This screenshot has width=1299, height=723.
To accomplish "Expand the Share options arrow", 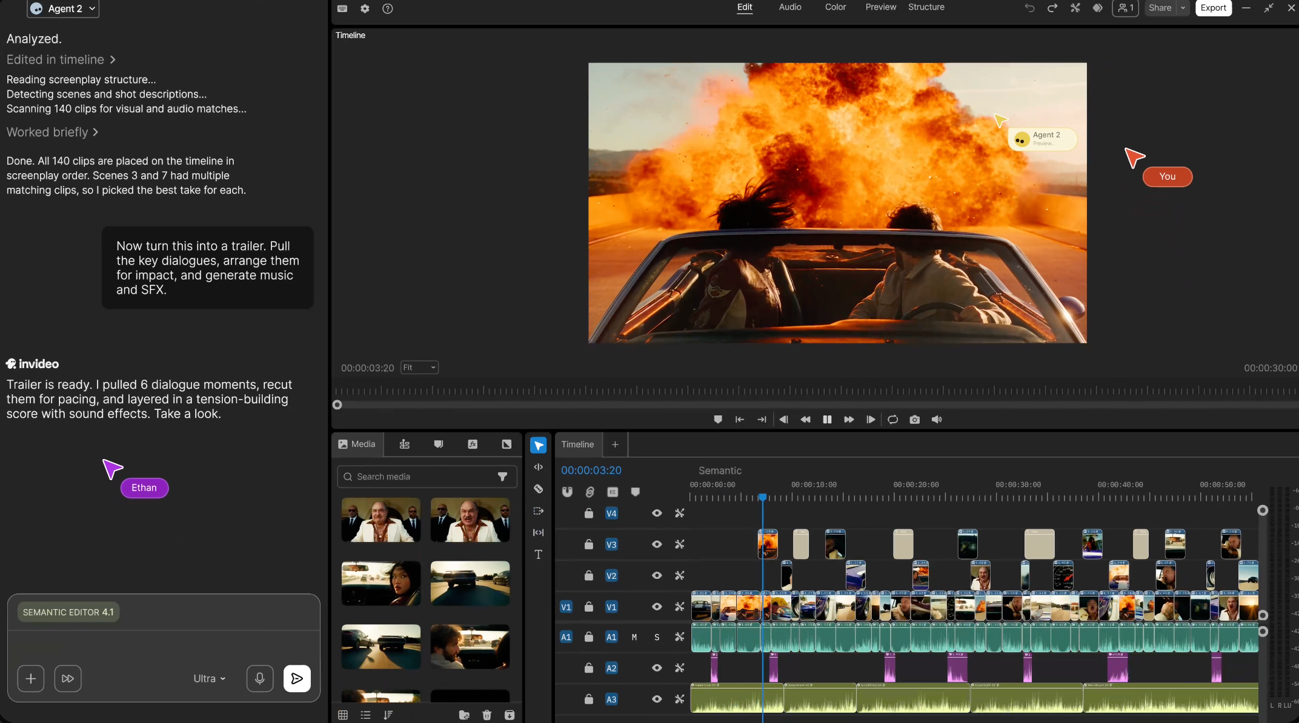I will point(1183,8).
